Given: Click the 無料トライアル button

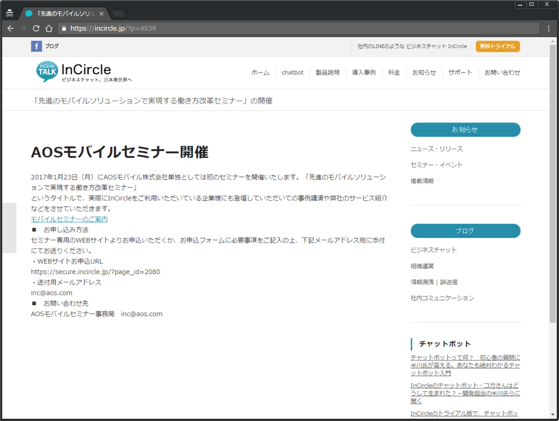Looking at the screenshot, I should (498, 46).
